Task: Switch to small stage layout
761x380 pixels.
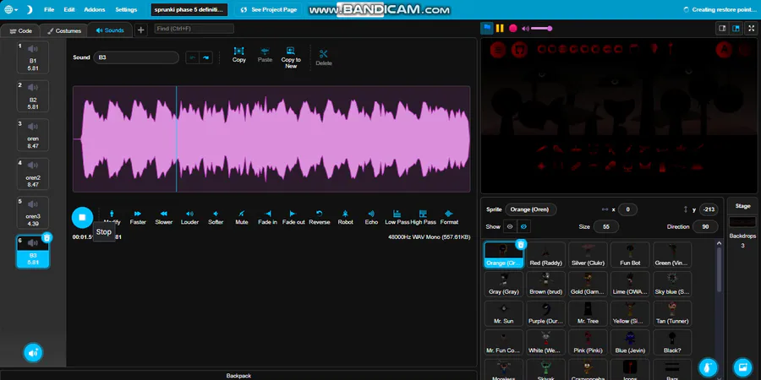Action: pos(722,28)
